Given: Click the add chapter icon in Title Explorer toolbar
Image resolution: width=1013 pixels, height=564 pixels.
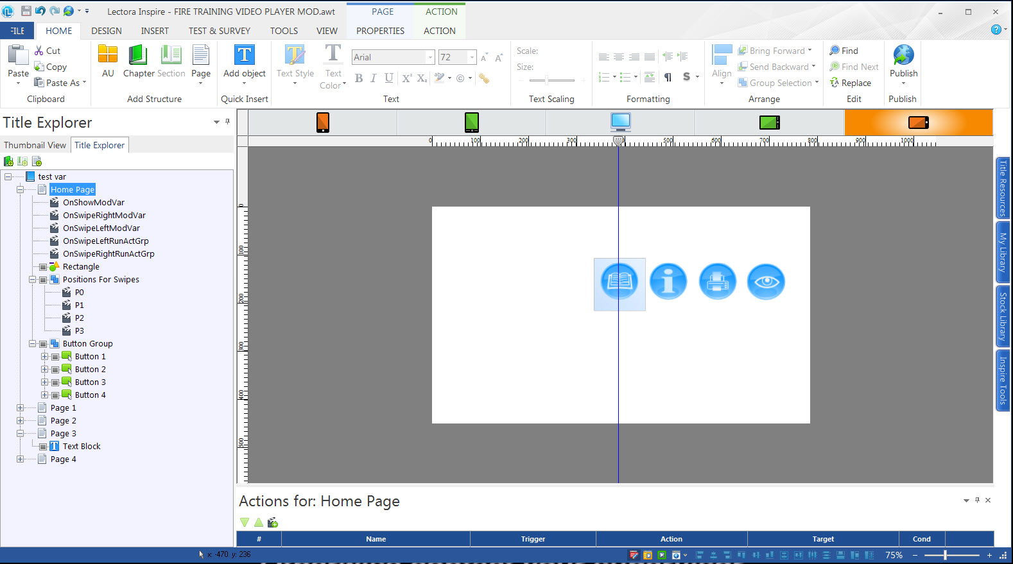Looking at the screenshot, I should 8,161.
